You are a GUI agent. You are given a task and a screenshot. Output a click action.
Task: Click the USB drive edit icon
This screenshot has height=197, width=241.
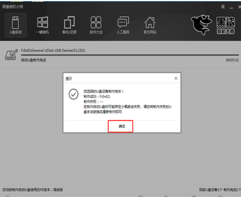11,55
